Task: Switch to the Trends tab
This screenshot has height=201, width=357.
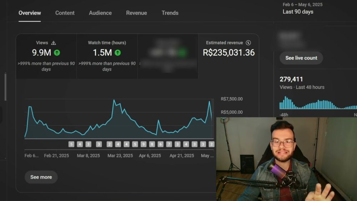Action: [170, 13]
